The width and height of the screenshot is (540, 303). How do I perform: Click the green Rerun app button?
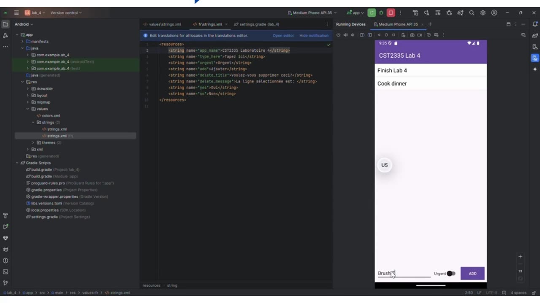(372, 13)
